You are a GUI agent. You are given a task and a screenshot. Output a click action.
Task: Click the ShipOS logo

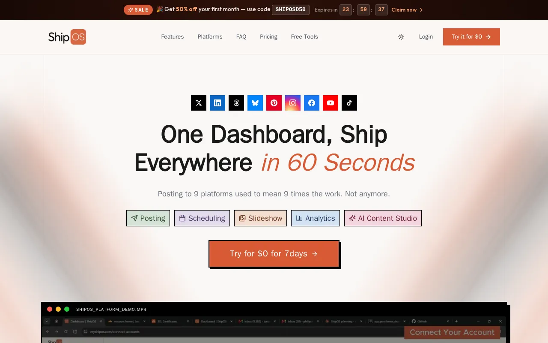click(67, 37)
